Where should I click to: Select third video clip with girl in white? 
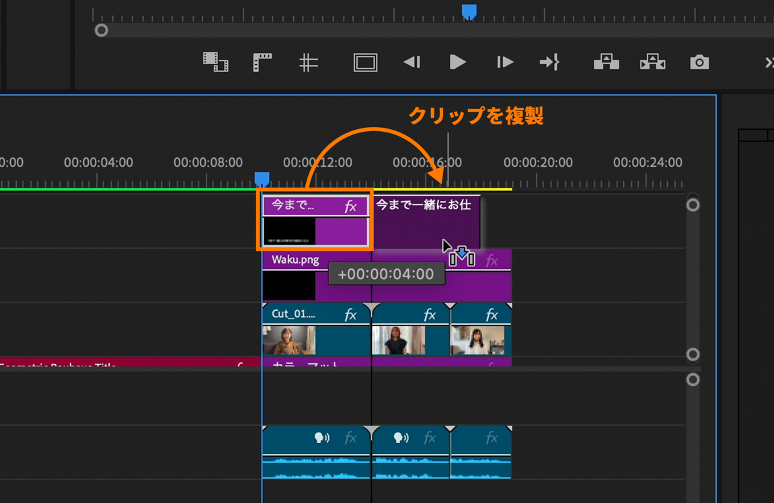[x=481, y=330]
